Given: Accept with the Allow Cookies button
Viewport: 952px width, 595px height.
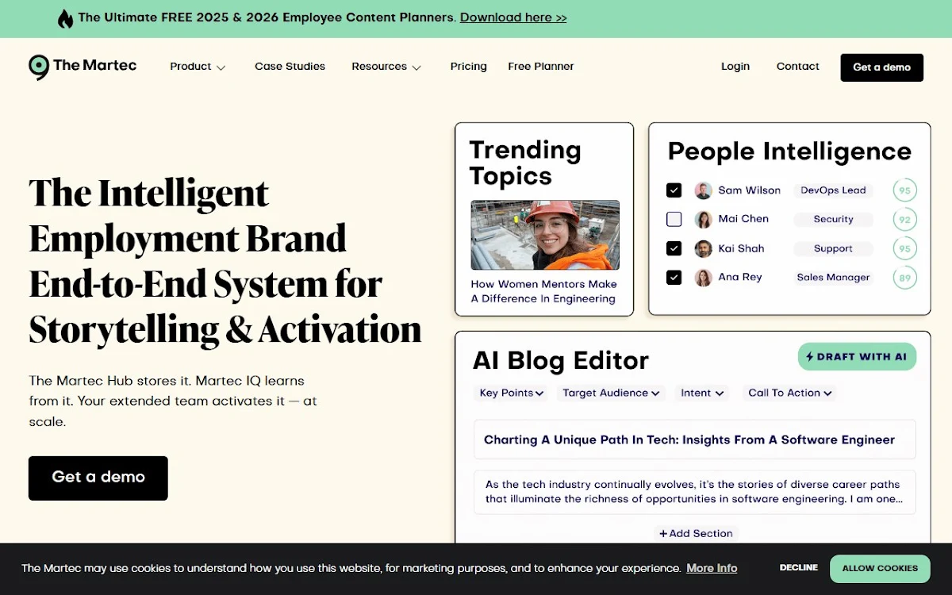Looking at the screenshot, I should 880,569.
